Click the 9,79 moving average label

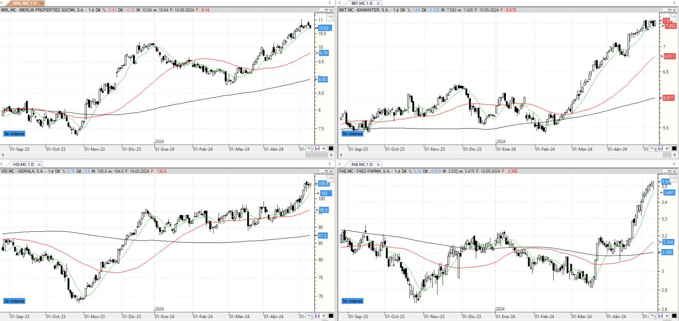324,53
